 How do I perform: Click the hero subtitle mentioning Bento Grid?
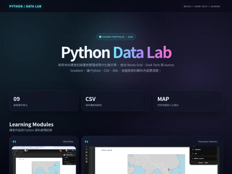point(116,68)
